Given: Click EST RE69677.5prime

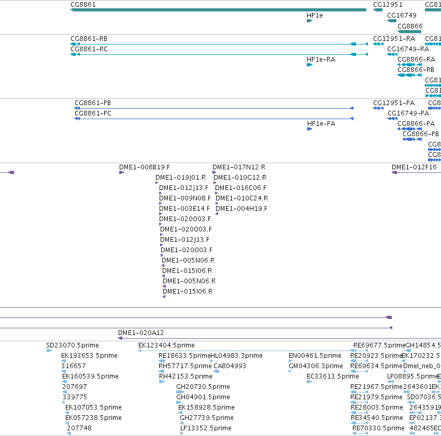Looking at the screenshot, I should (379, 345).
